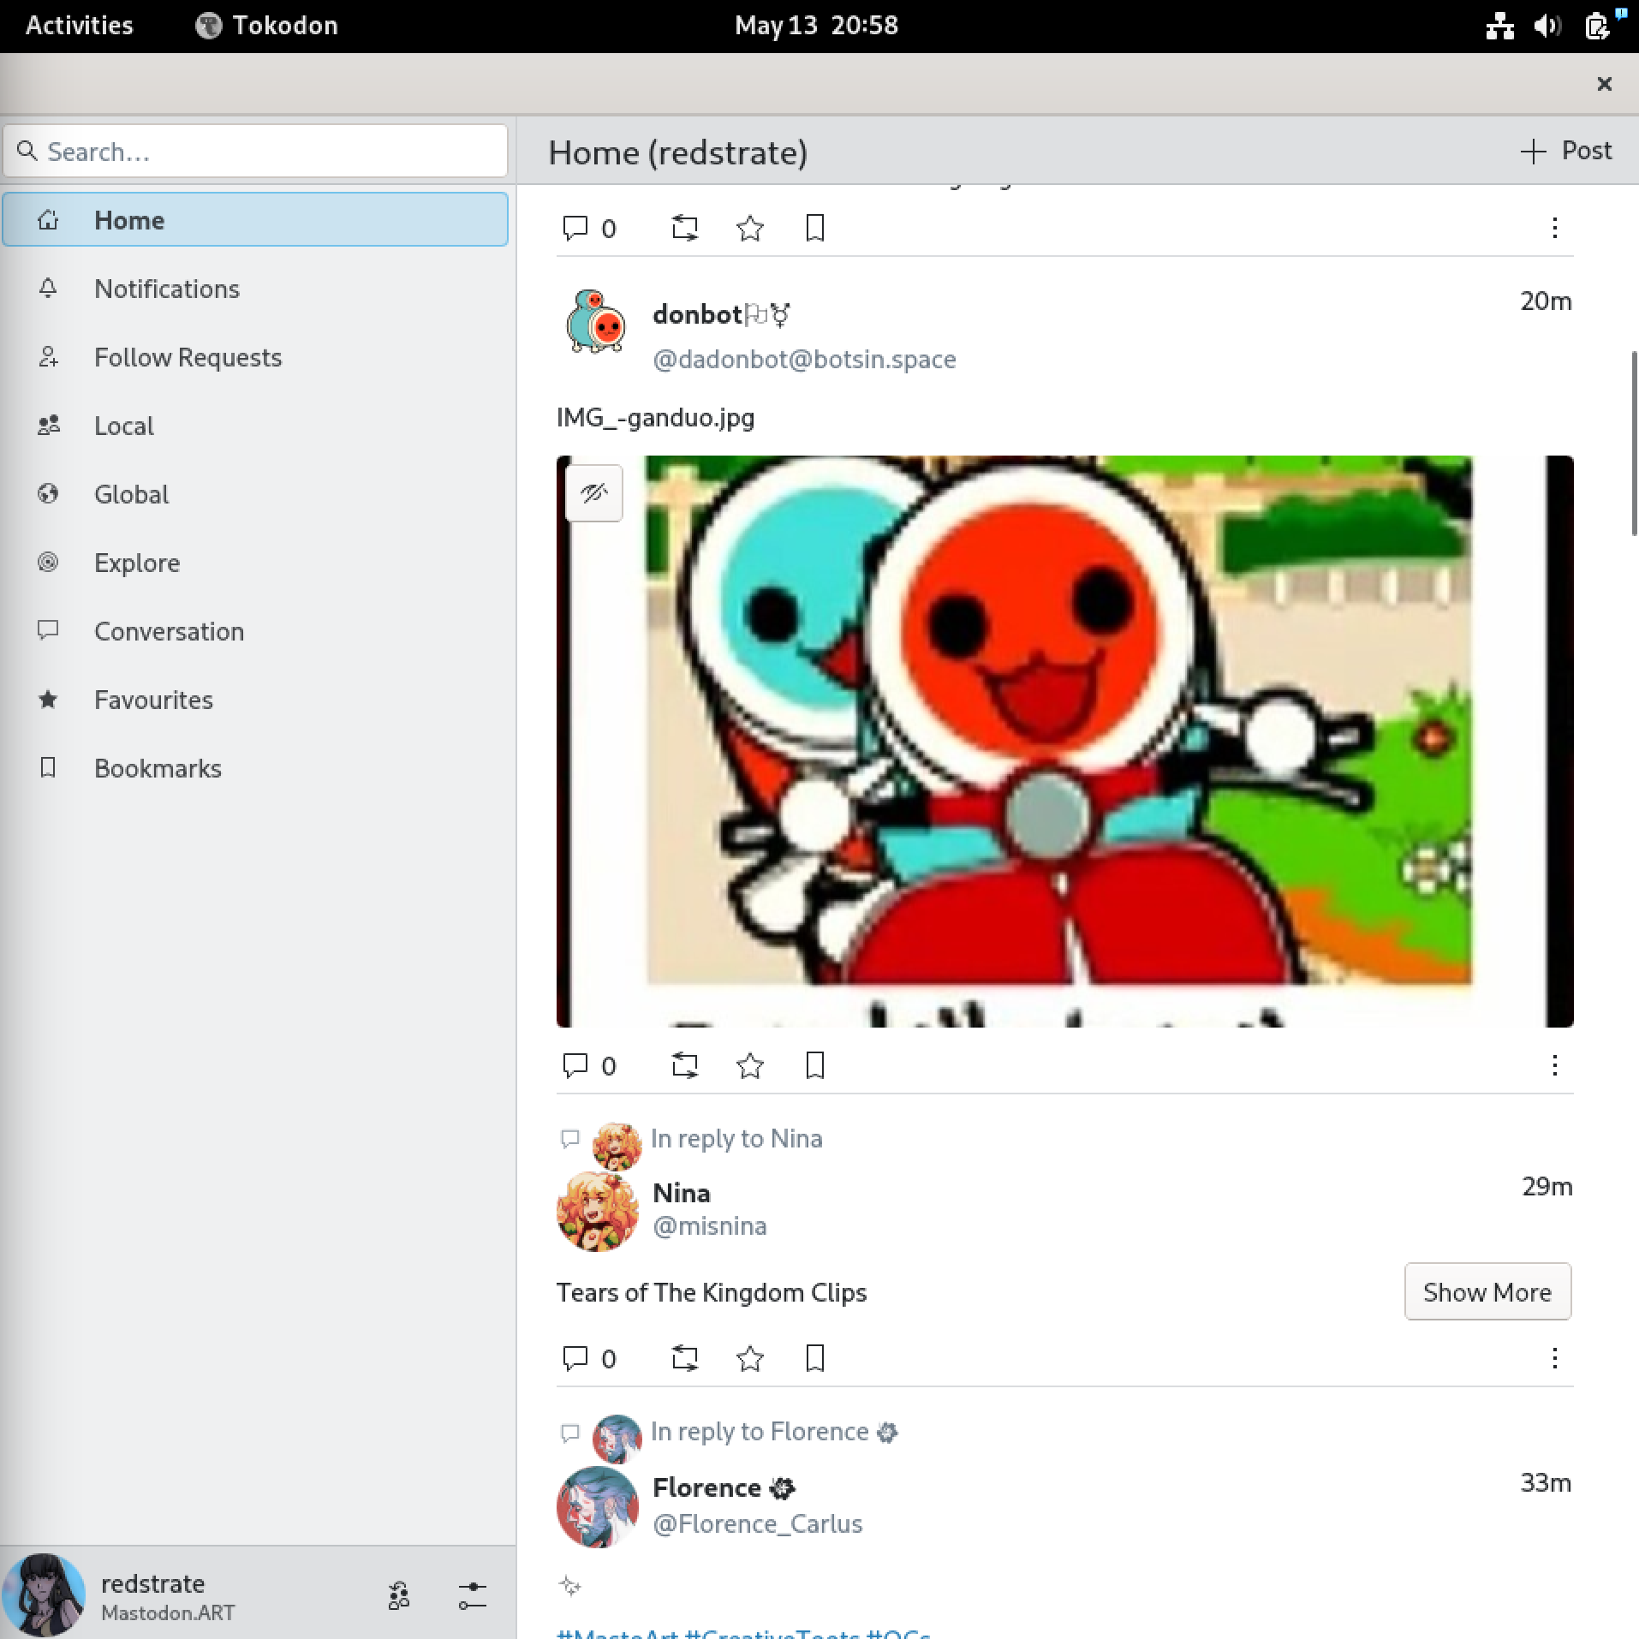Viewport: 1639px width, 1639px height.
Task: Favourite the donbot post
Action: pyautogui.click(x=749, y=1065)
